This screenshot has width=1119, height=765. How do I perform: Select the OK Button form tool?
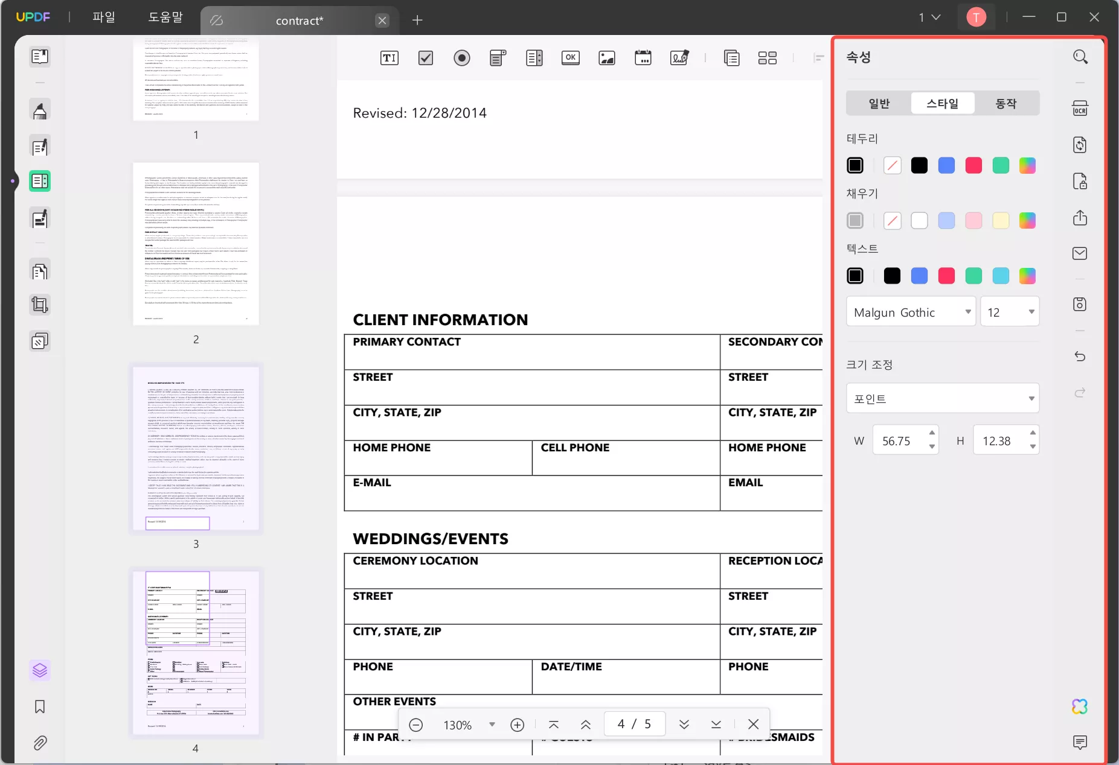[571, 58]
